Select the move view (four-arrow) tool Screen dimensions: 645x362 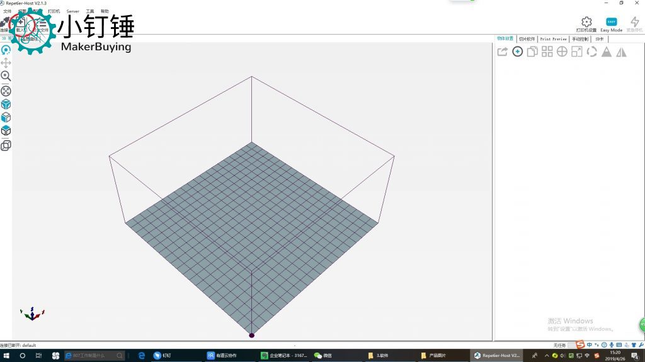coord(6,63)
